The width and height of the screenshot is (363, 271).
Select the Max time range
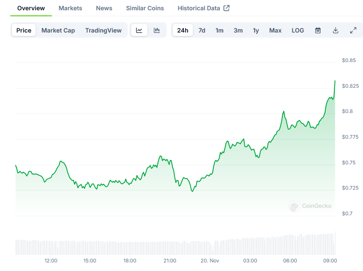pyautogui.click(x=275, y=30)
